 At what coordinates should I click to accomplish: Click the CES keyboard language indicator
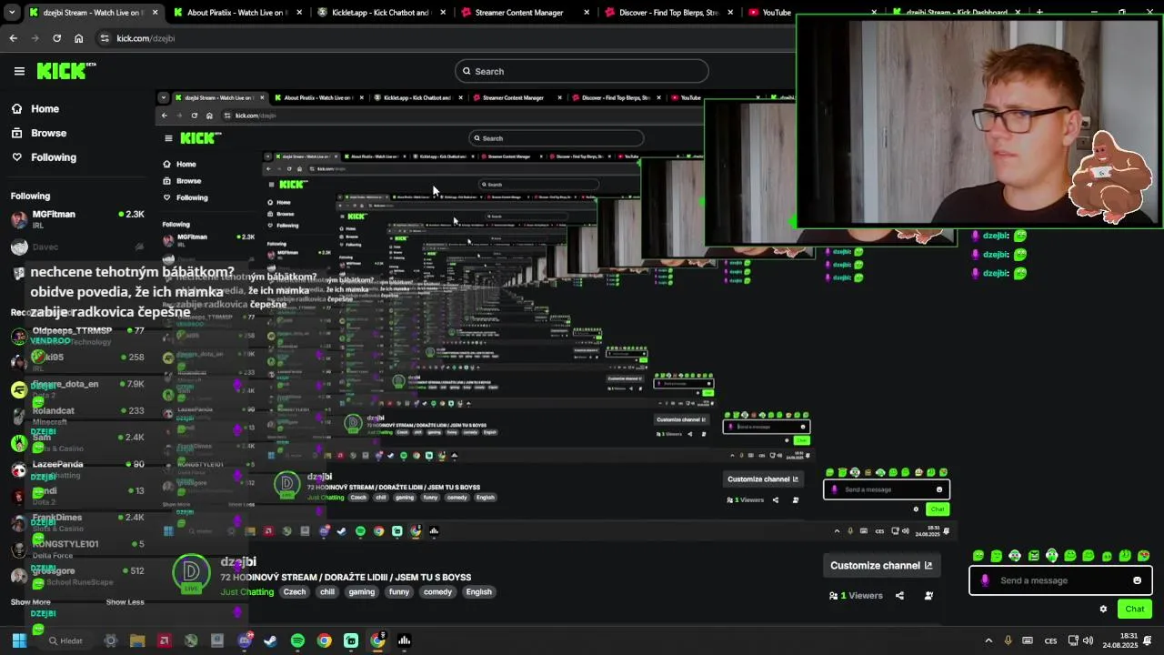coord(1051,640)
